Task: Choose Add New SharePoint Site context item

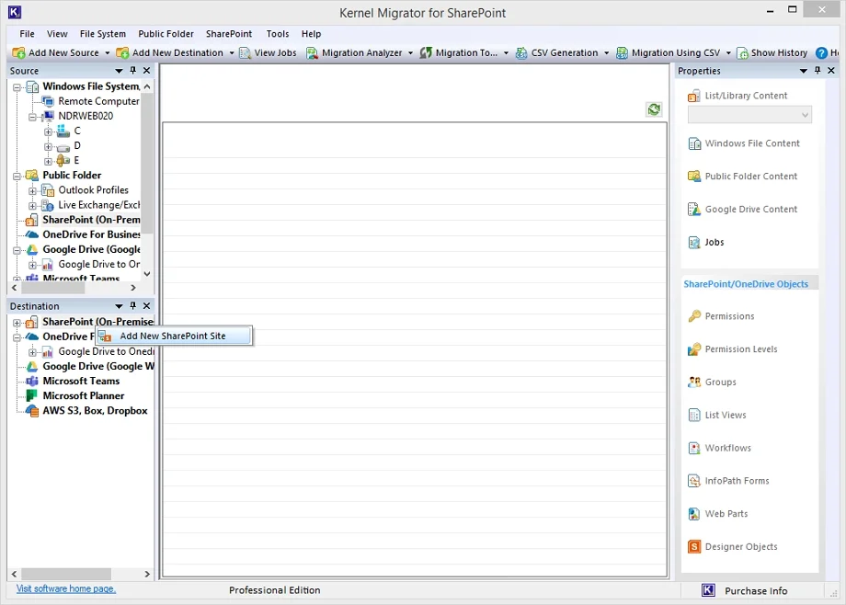Action: tap(173, 336)
